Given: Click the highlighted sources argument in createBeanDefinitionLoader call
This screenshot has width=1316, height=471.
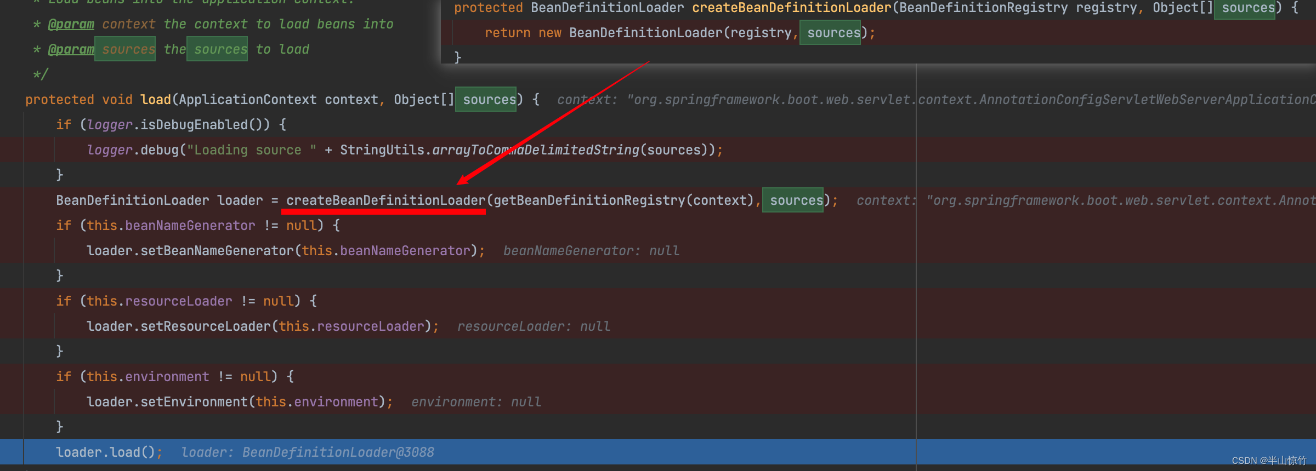Looking at the screenshot, I should 793,200.
